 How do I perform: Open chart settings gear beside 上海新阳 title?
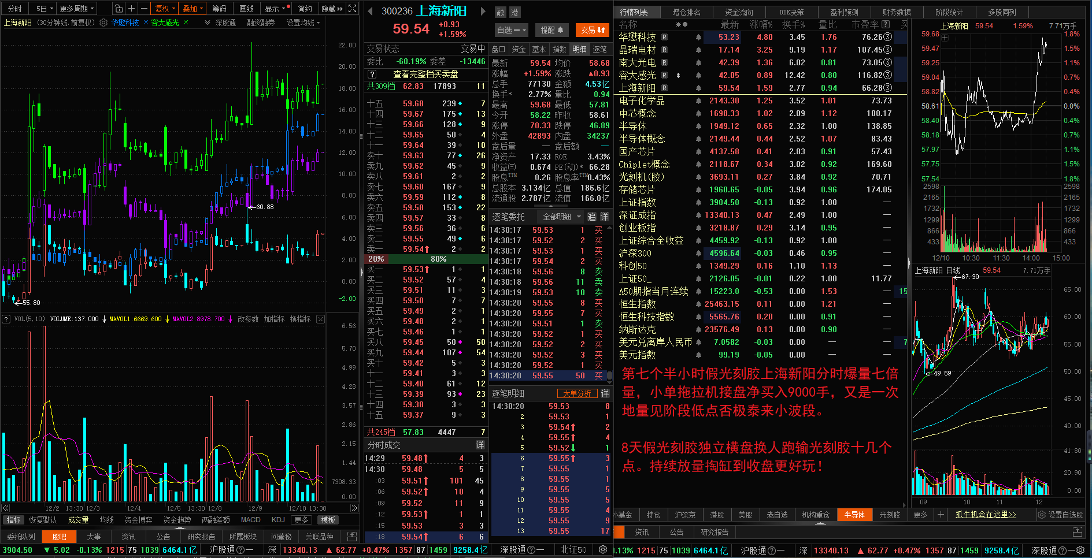coord(103,23)
